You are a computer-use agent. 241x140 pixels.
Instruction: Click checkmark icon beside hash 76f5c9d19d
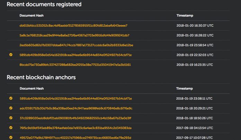coord(11,128)
